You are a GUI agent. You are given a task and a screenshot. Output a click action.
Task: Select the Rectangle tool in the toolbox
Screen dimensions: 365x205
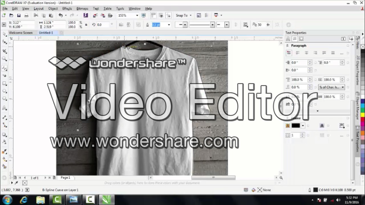tap(4, 84)
